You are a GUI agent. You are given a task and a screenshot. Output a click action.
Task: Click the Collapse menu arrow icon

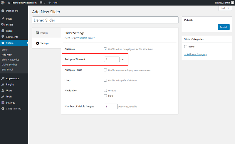(3, 109)
